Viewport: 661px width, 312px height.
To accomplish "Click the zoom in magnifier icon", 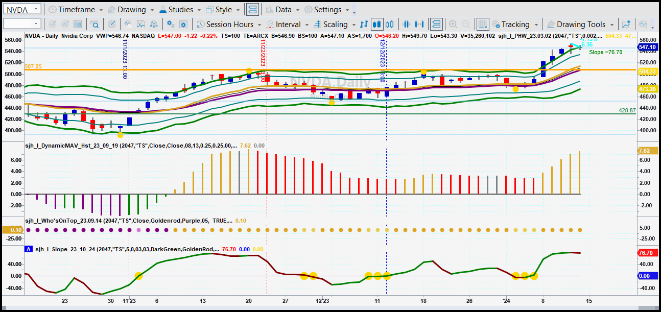I will click(453, 25).
